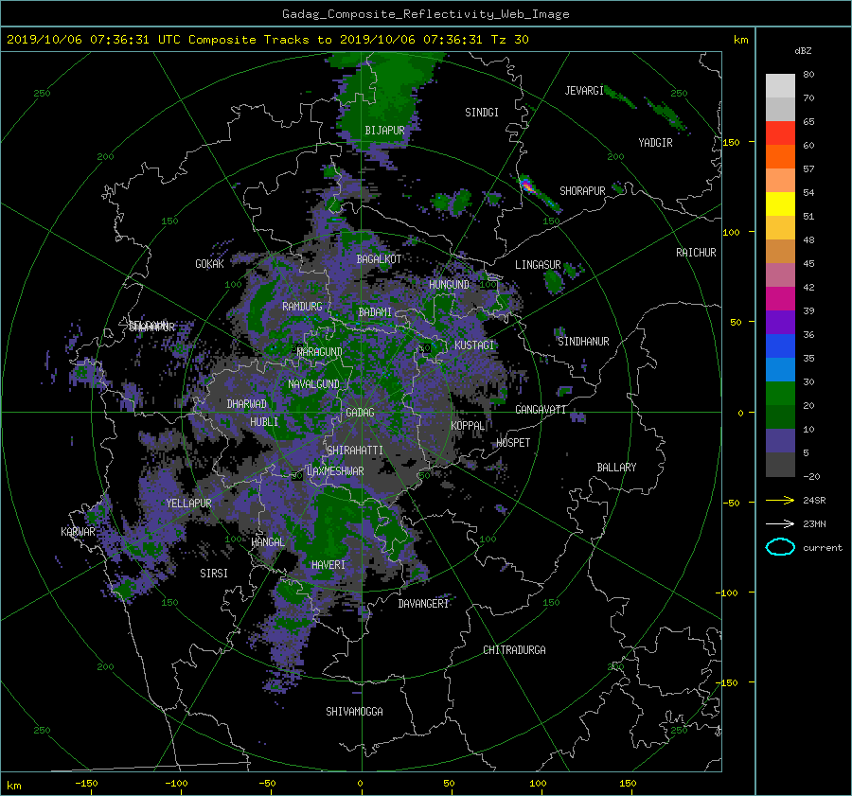Pick the bright green swatch in the dBZ scale
The image size is (852, 796).
point(780,393)
